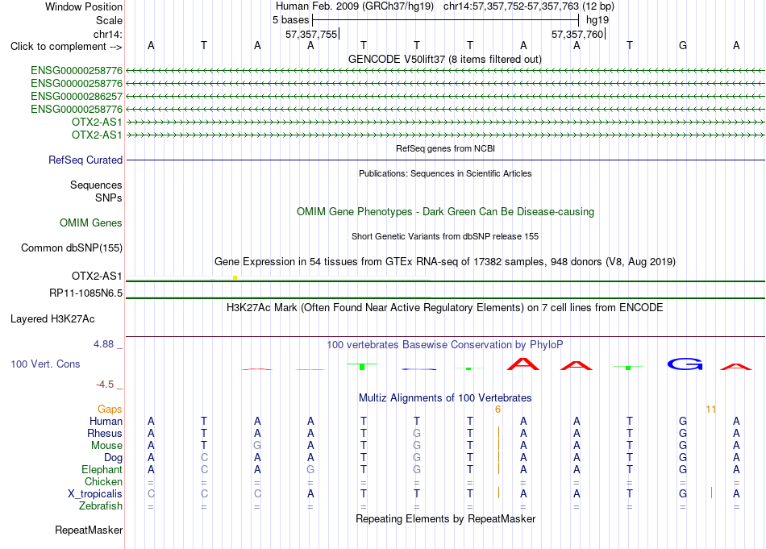Viewport: 766px width, 549px height.
Task: Click 'Short Genetic Variants from dbSNP' title
Action: point(445,236)
